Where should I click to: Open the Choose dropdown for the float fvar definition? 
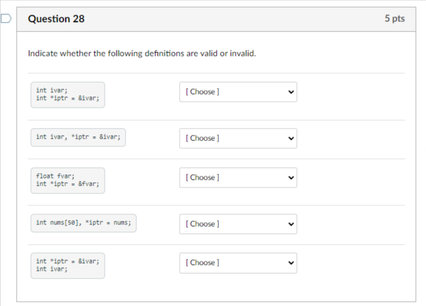click(x=238, y=177)
